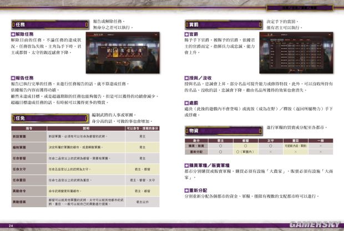This screenshot has height=231, width=344.
Task: Click the icon beside 官爵 heading
Action: click(x=186, y=34)
